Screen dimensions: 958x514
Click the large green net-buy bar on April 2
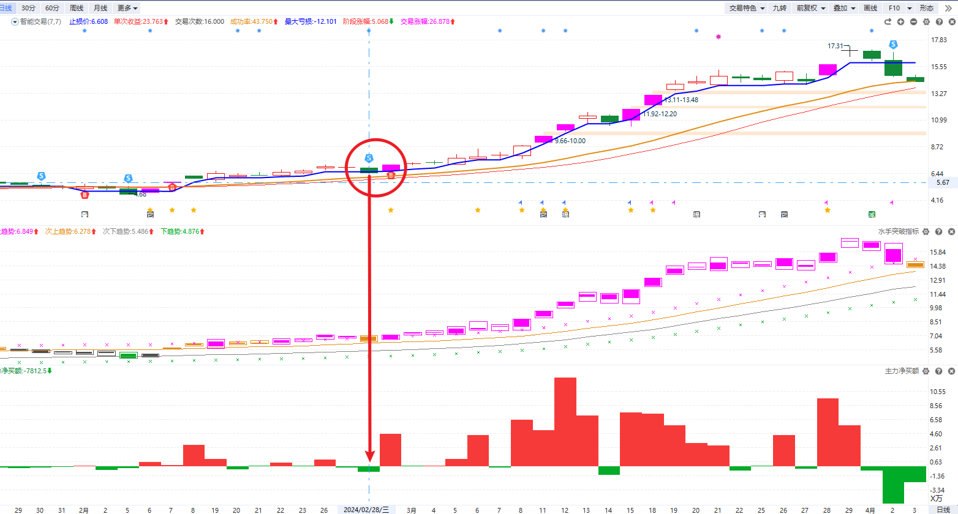click(893, 485)
